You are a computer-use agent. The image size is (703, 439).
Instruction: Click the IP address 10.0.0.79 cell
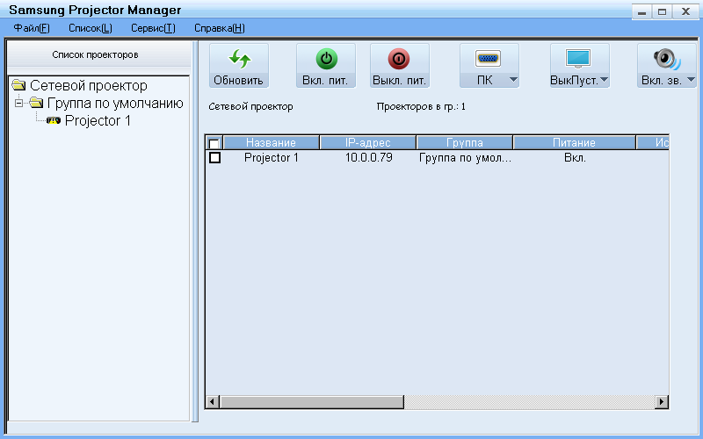(368, 158)
